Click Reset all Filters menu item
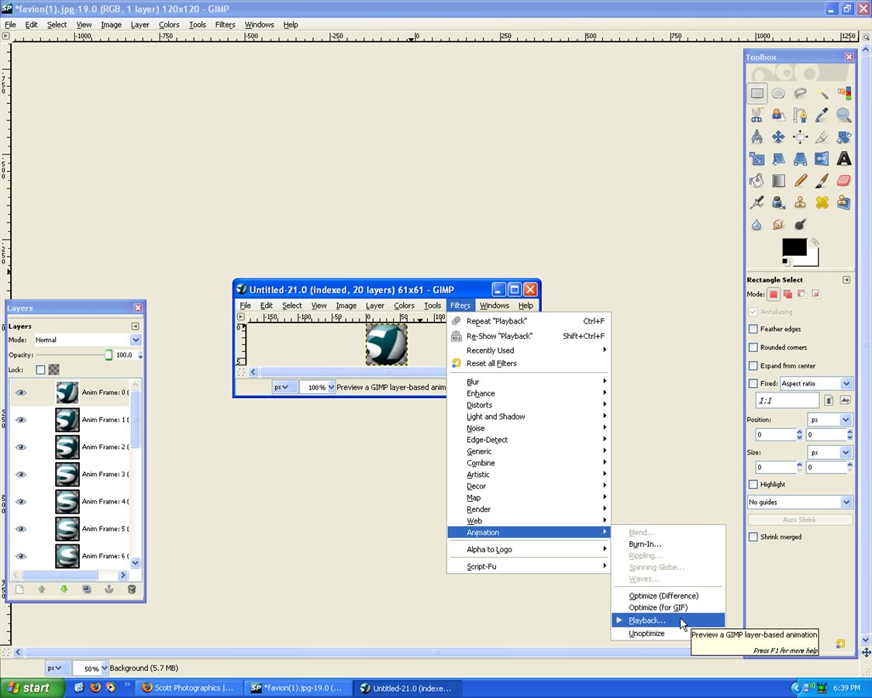Image resolution: width=872 pixels, height=698 pixels. click(x=529, y=364)
